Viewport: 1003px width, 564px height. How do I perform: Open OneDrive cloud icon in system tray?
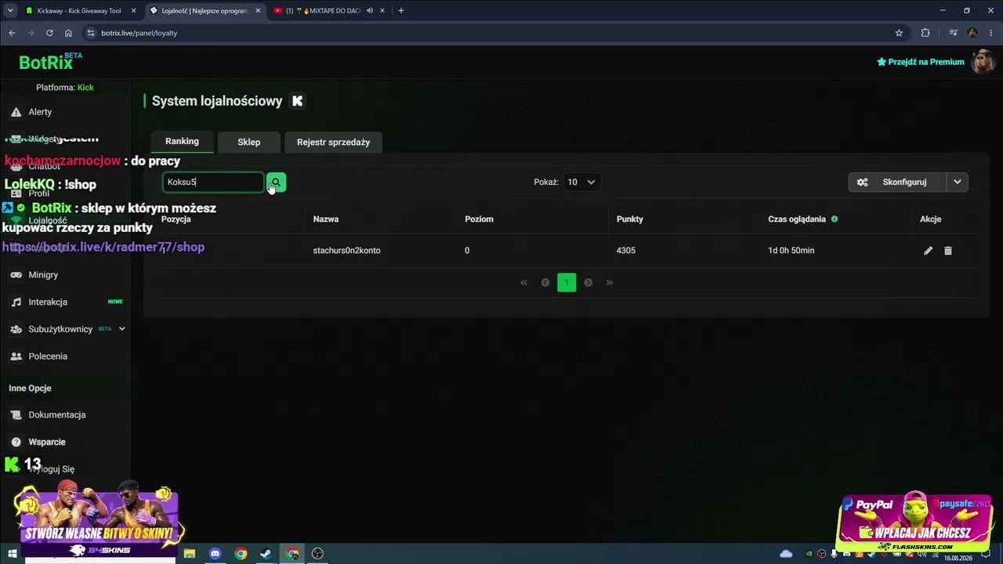coord(786,554)
